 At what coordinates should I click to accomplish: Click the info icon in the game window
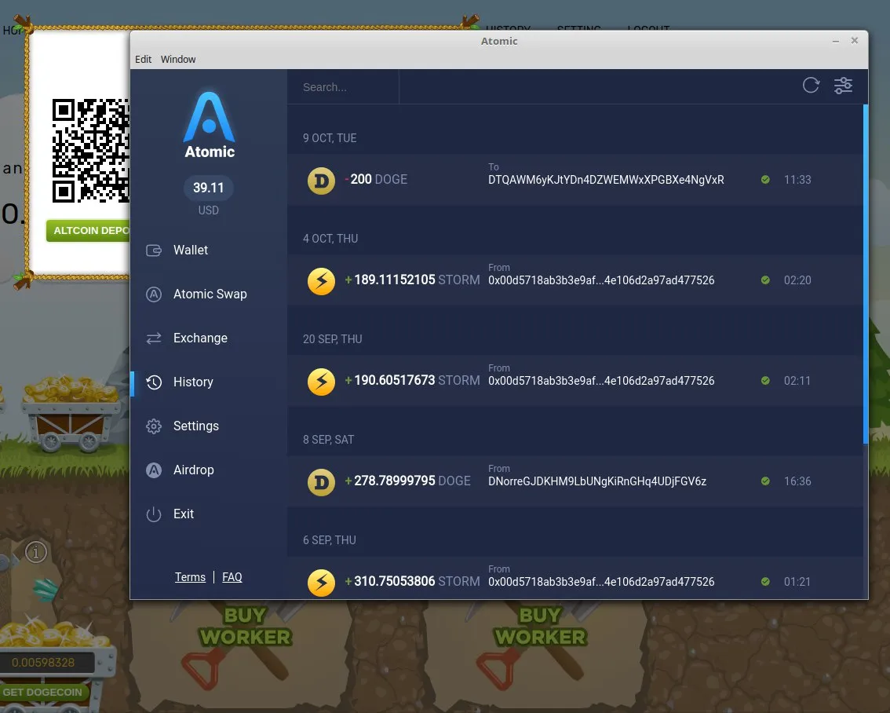[36, 552]
